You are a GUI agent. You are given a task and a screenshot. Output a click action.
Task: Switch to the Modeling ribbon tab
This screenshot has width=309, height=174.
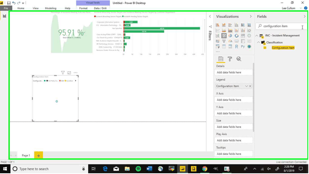(50, 8)
